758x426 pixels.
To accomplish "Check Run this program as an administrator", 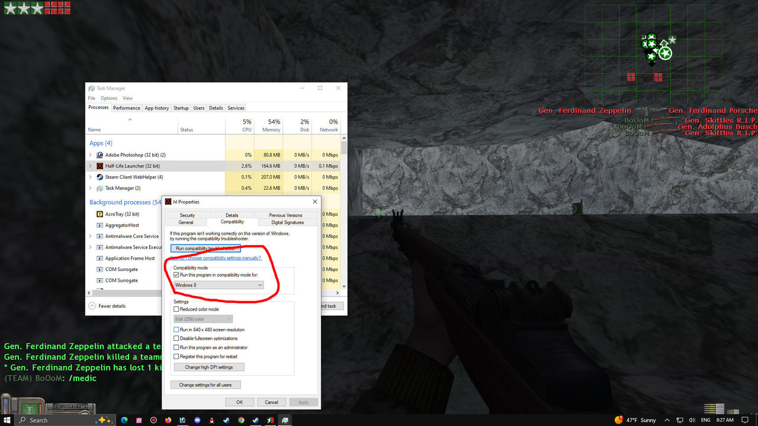I will click(176, 347).
